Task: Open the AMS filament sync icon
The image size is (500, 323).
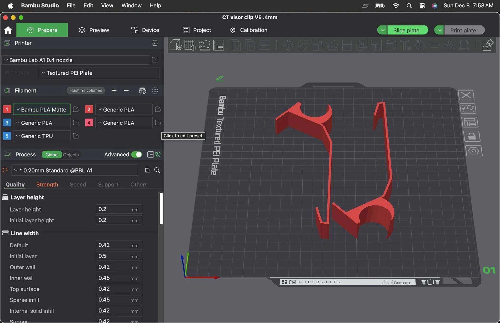Action: coord(142,90)
